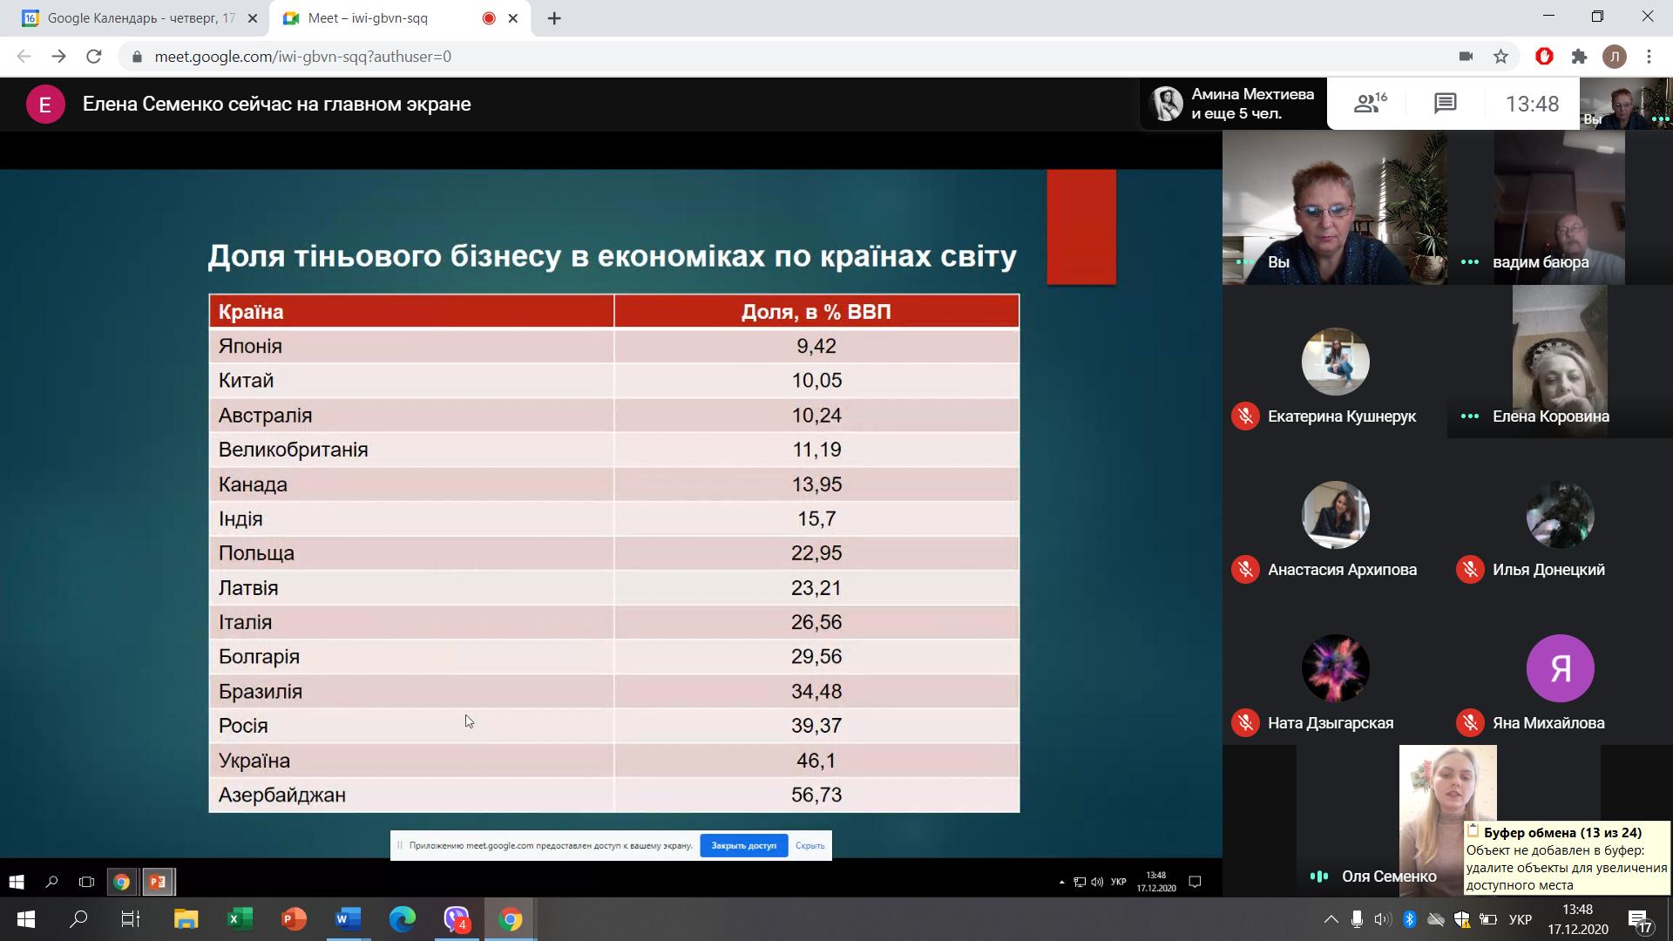Open Амина Мехтиева и еще 5 чел.
Screen dimensions: 1673x941
(x=1233, y=104)
